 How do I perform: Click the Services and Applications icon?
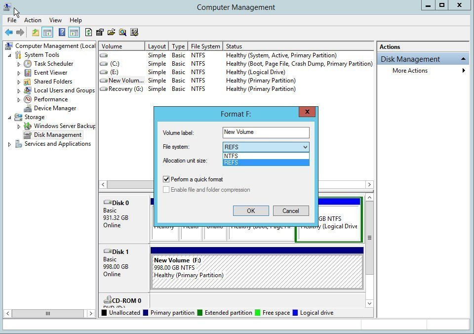[x=18, y=144]
